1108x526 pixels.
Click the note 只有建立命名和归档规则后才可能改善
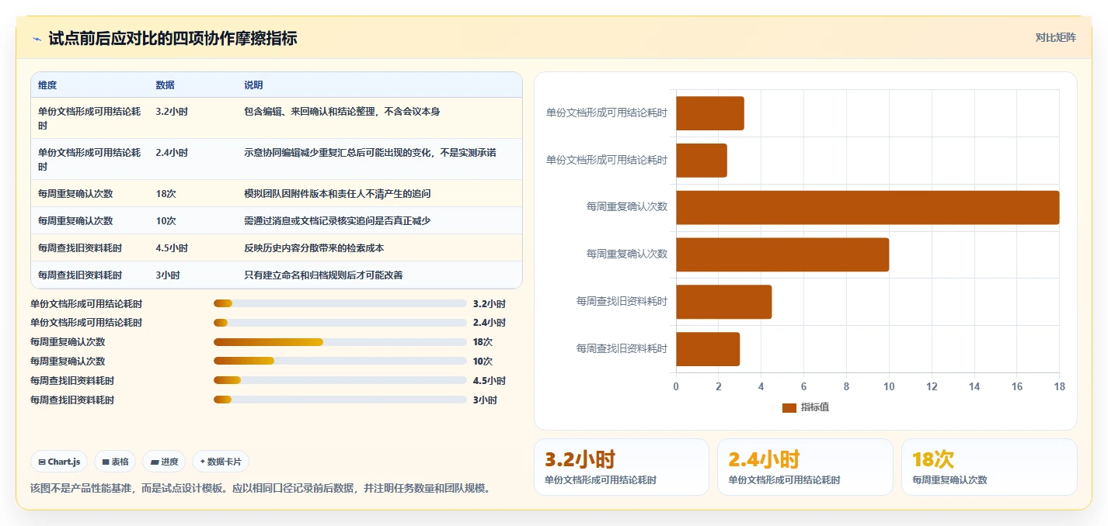[x=323, y=275]
